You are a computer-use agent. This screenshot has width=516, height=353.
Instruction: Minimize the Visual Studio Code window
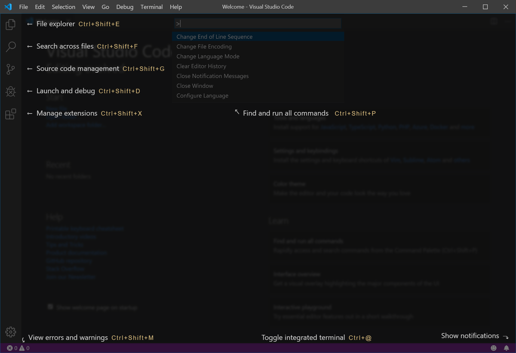tap(465, 7)
